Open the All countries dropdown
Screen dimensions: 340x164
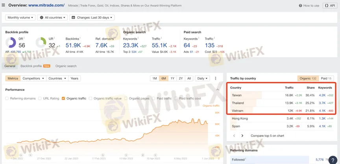[x=52, y=18]
